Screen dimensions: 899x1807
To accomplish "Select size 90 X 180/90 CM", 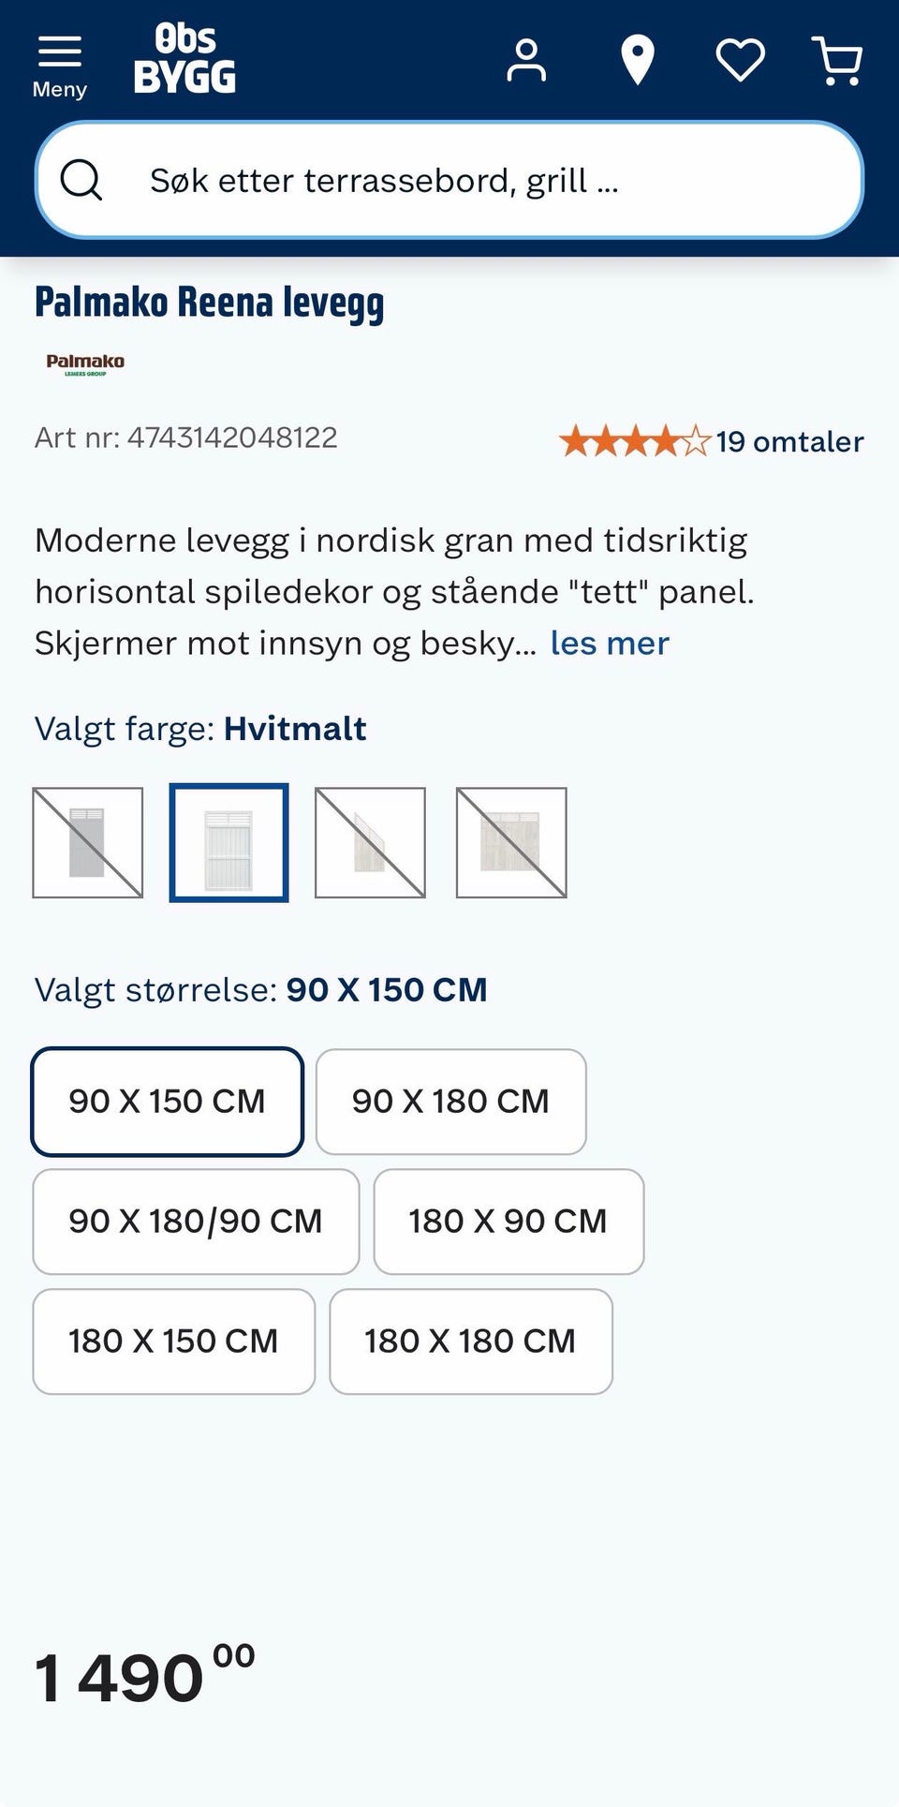I will click(x=196, y=1222).
